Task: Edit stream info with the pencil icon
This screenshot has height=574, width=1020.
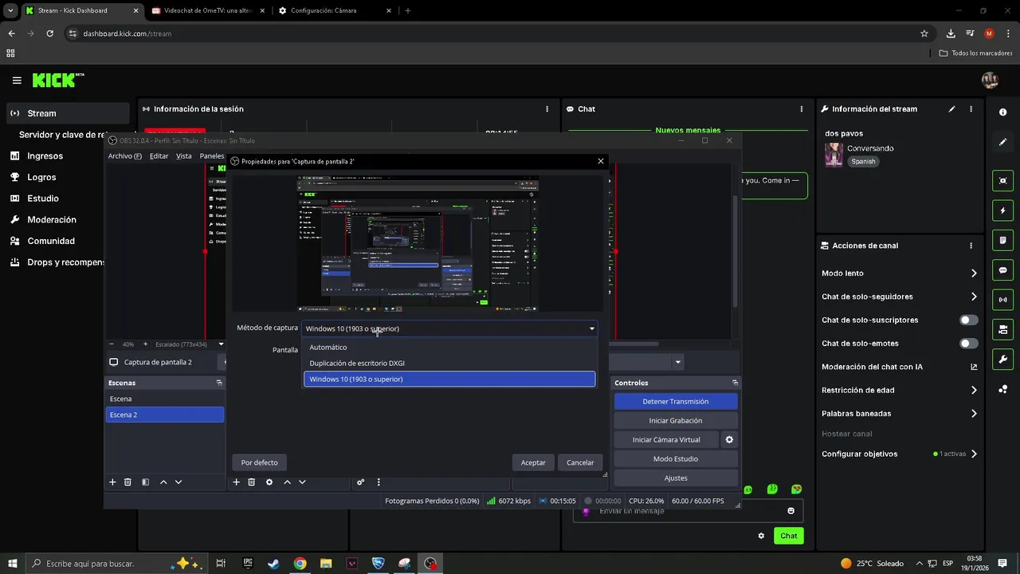Action: pyautogui.click(x=951, y=109)
